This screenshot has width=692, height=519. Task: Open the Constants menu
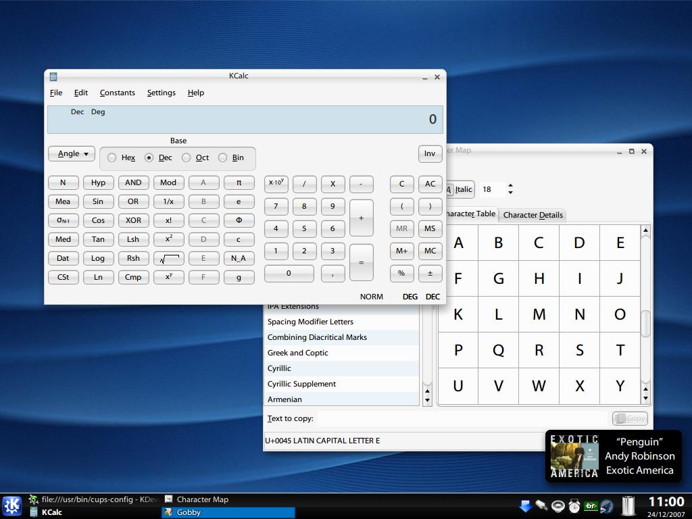118,93
